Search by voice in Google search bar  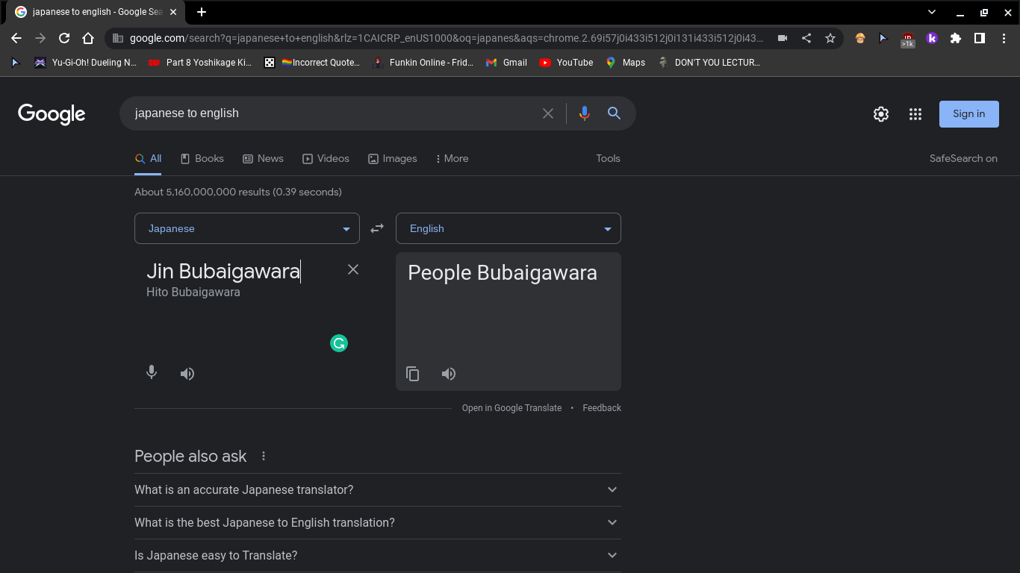tap(584, 113)
